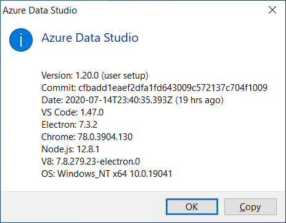Click the Azure Data Studio title bar text
This screenshot has width=286, height=223.
click(x=39, y=10)
